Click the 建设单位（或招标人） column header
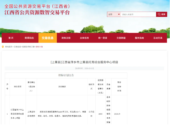 tap(31, 86)
